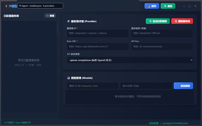This screenshot has width=202, height=126.
Task: Click the 显示名称 (可选) label above DeepSeek Official
Action: [138, 28]
